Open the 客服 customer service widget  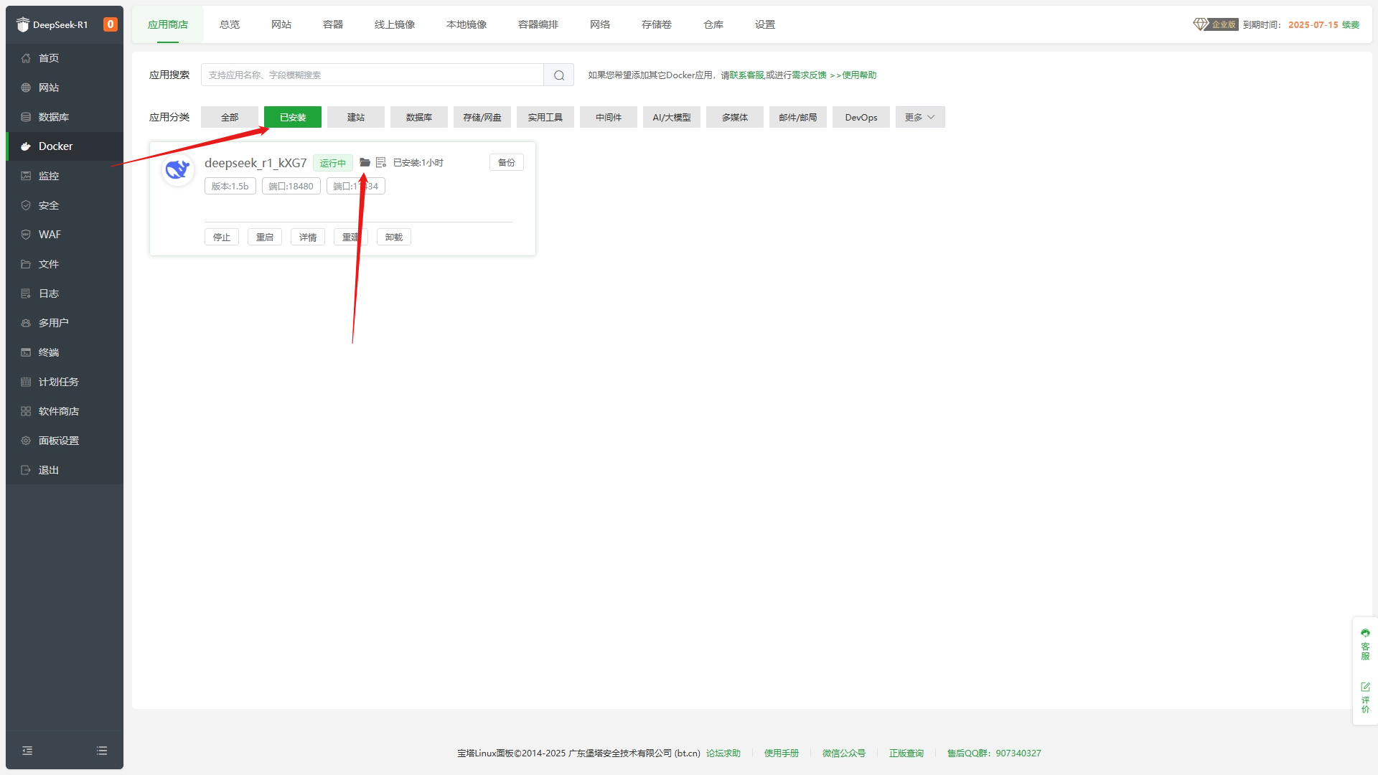pyautogui.click(x=1365, y=644)
